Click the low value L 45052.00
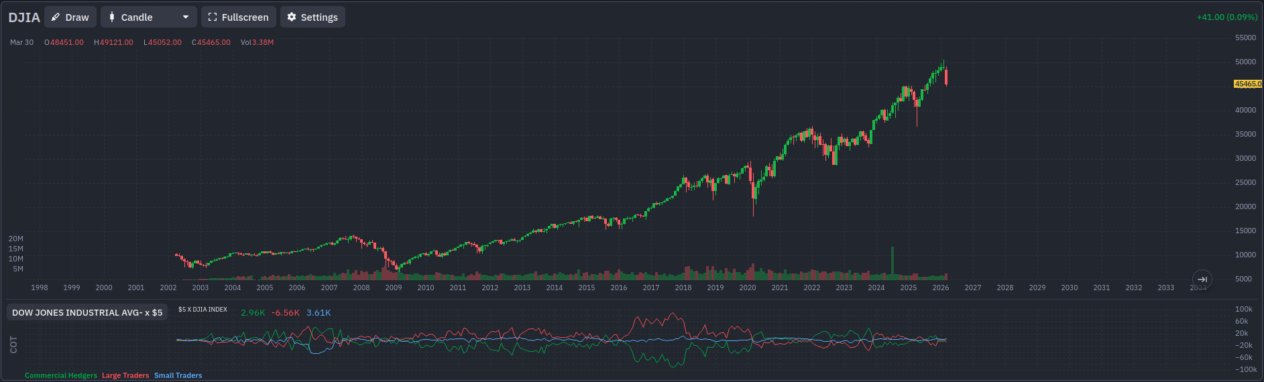 [163, 42]
